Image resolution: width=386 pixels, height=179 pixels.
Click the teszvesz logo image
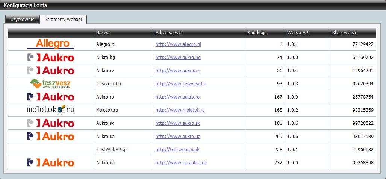[51, 84]
